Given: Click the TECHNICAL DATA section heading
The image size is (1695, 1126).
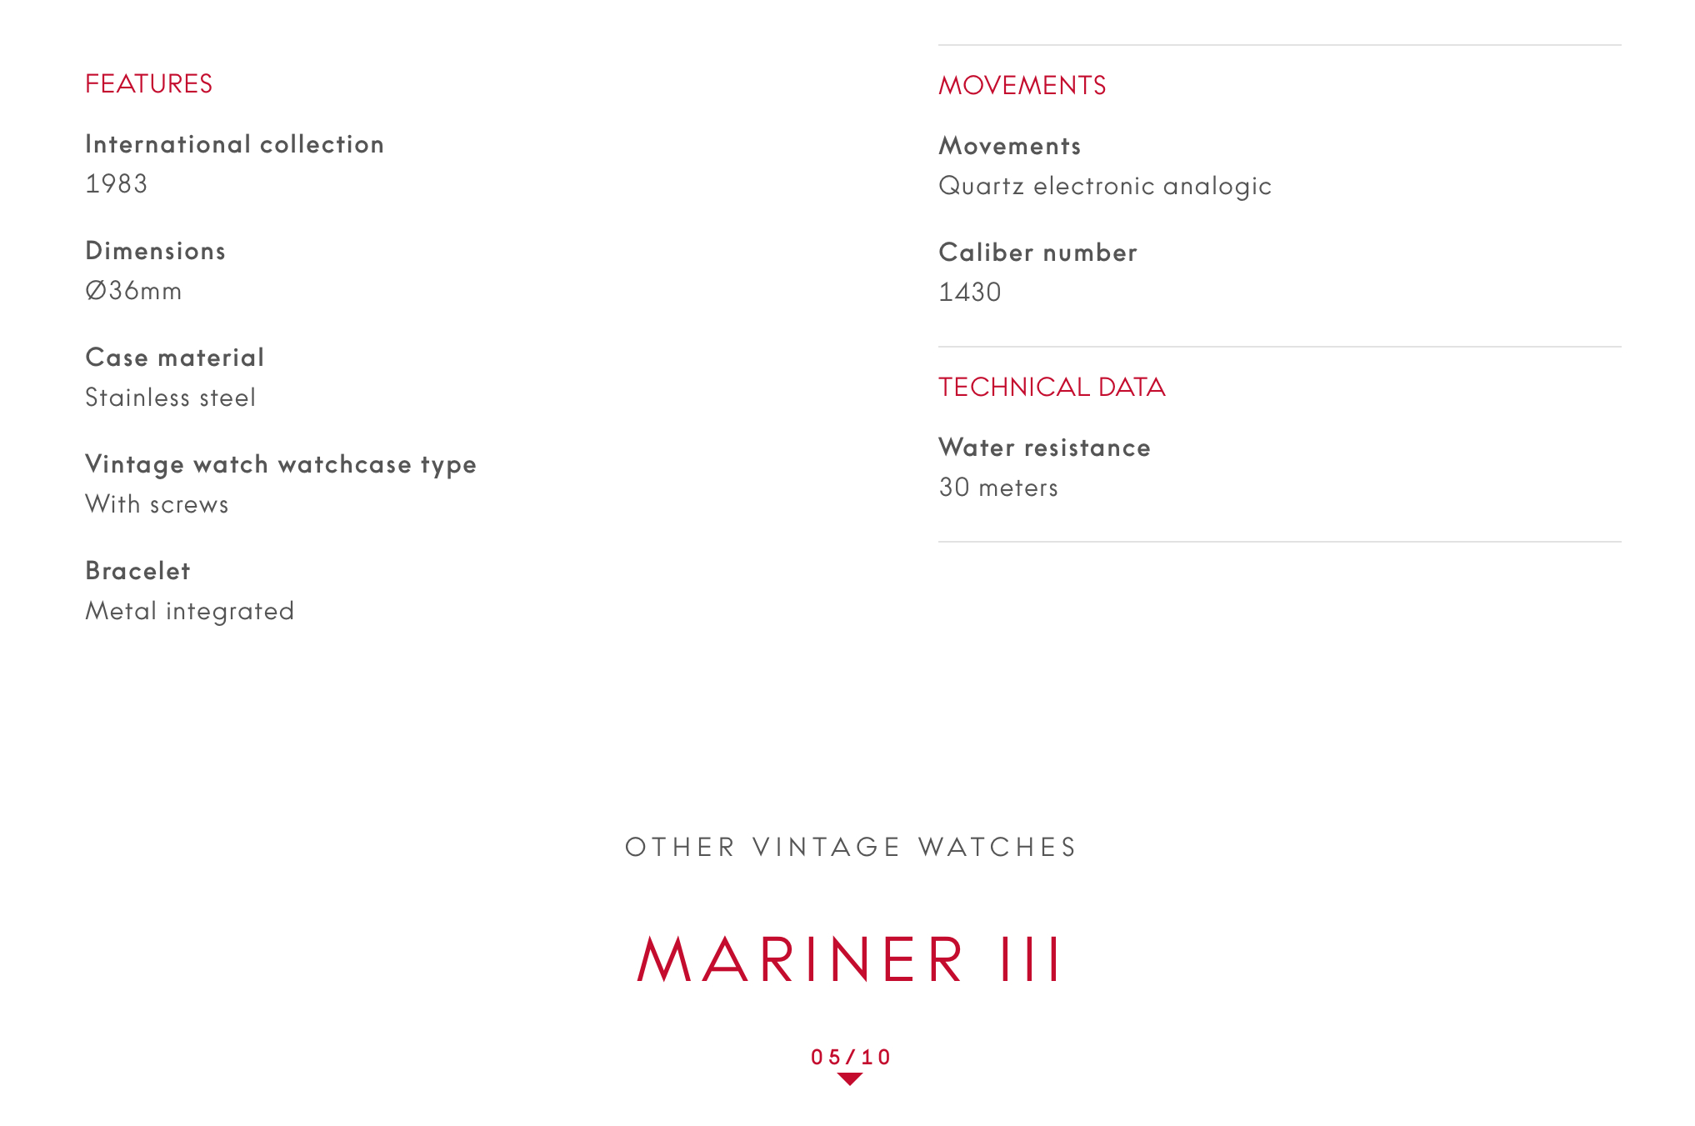Looking at the screenshot, I should pos(1052,388).
